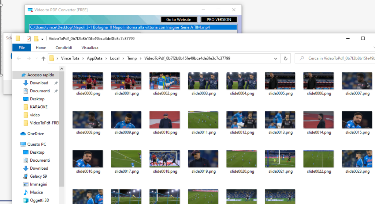Click the slide0020.png file name

tap(242, 172)
